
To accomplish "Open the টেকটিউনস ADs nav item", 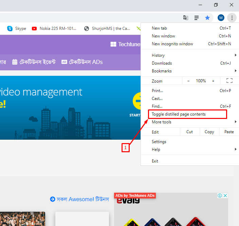I will pos(82,62).
